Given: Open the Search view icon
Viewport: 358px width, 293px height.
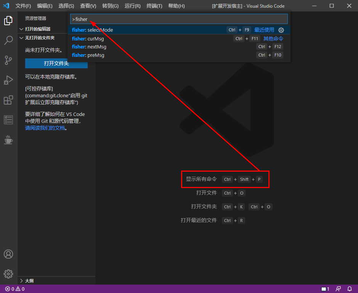Looking at the screenshot, I should [8, 40].
